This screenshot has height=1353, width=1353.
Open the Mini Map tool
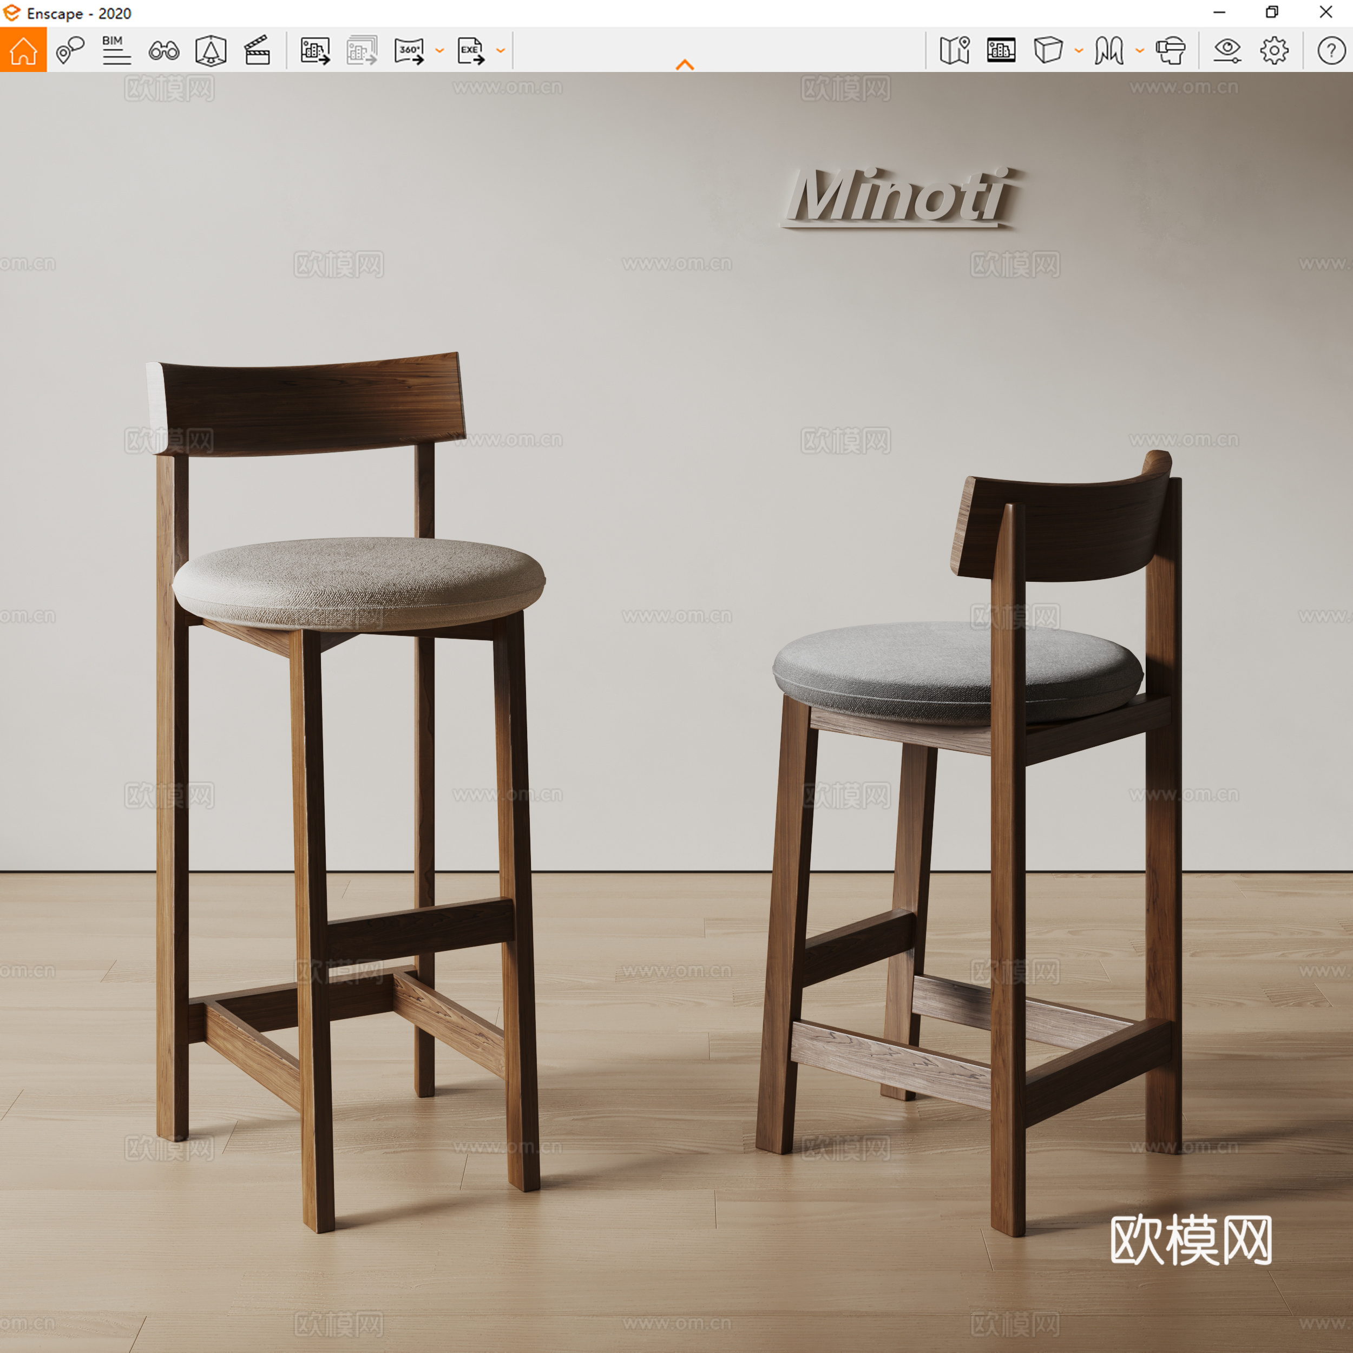click(x=955, y=50)
